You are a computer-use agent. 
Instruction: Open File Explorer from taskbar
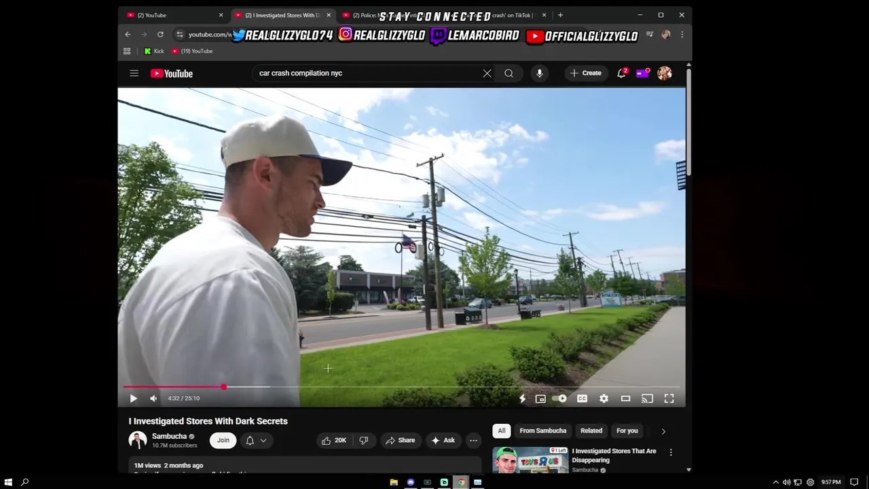(x=394, y=482)
